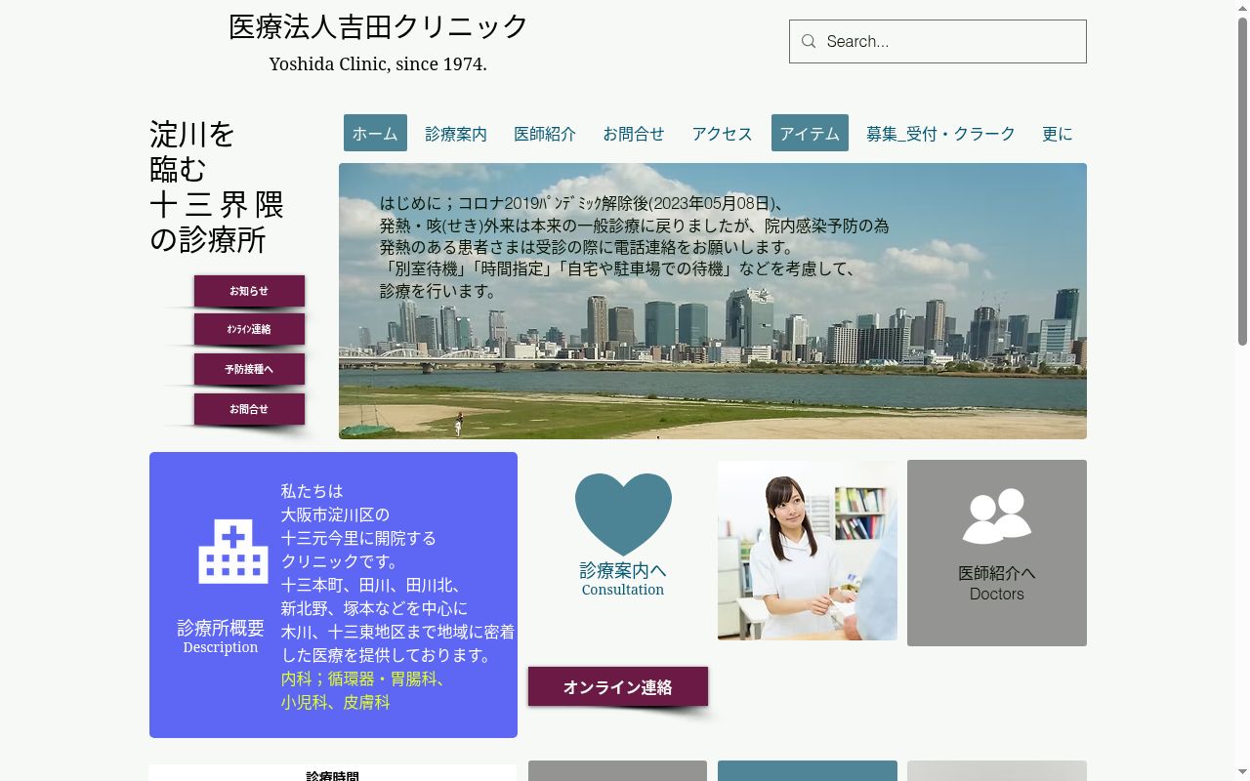Open 募集_受付・クラーク menu item
This screenshot has height=781, width=1250.
coord(940,133)
